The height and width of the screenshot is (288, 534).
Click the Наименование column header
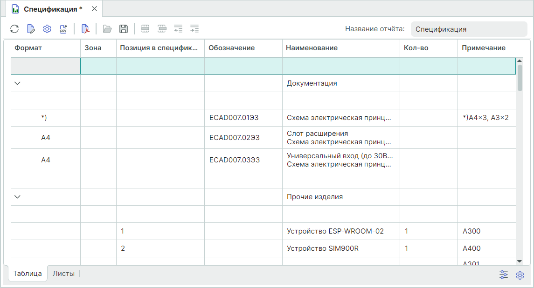click(x=312, y=48)
